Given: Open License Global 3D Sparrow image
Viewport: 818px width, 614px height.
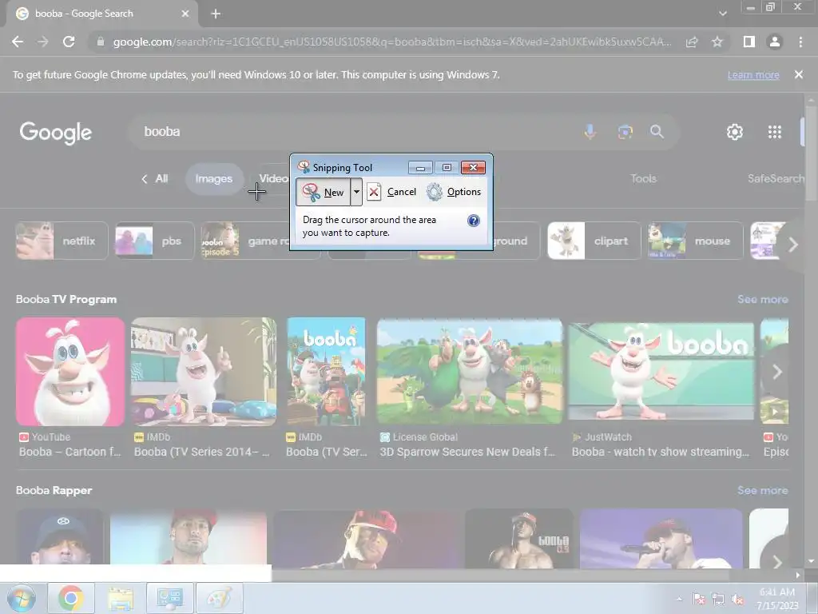Looking at the screenshot, I should point(470,371).
